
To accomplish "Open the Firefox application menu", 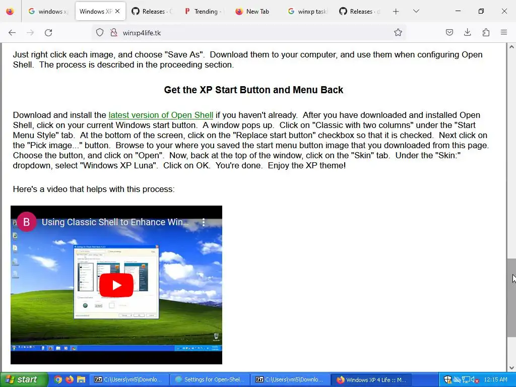I will pos(504,33).
